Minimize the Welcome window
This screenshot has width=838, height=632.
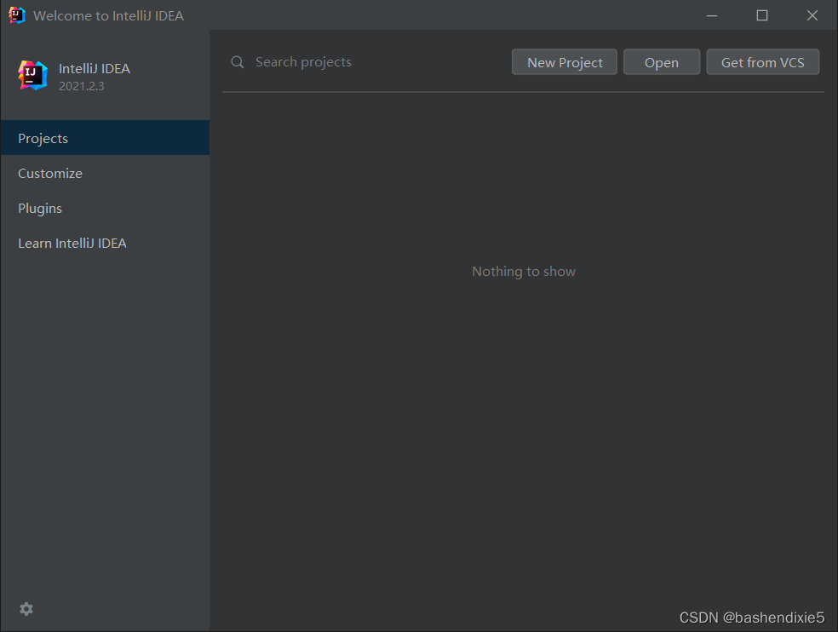tap(712, 15)
